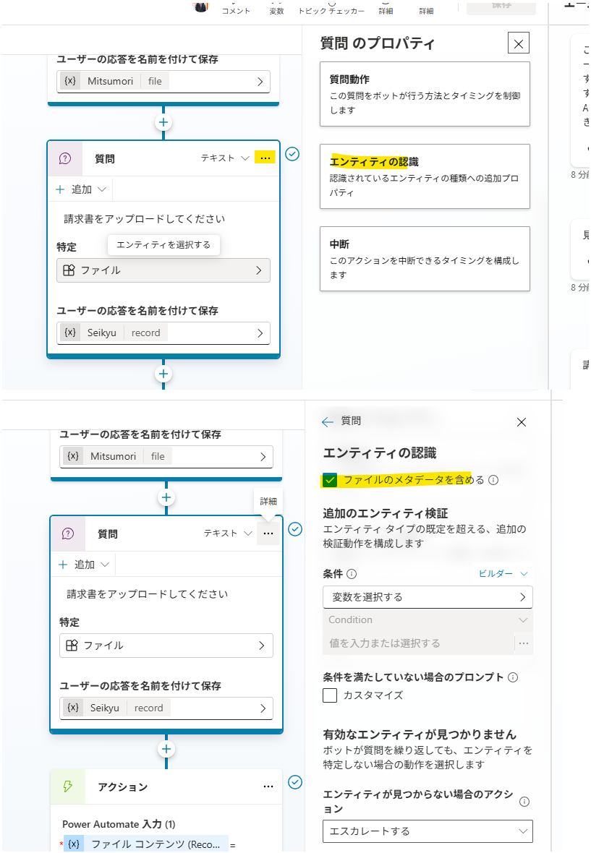Open ellipsis beside 値を入力または選択する field
The height and width of the screenshot is (853, 591).
click(x=524, y=643)
